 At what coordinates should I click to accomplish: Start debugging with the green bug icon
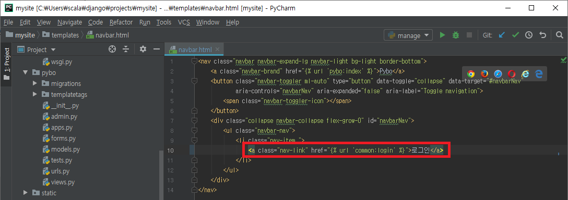click(x=456, y=35)
